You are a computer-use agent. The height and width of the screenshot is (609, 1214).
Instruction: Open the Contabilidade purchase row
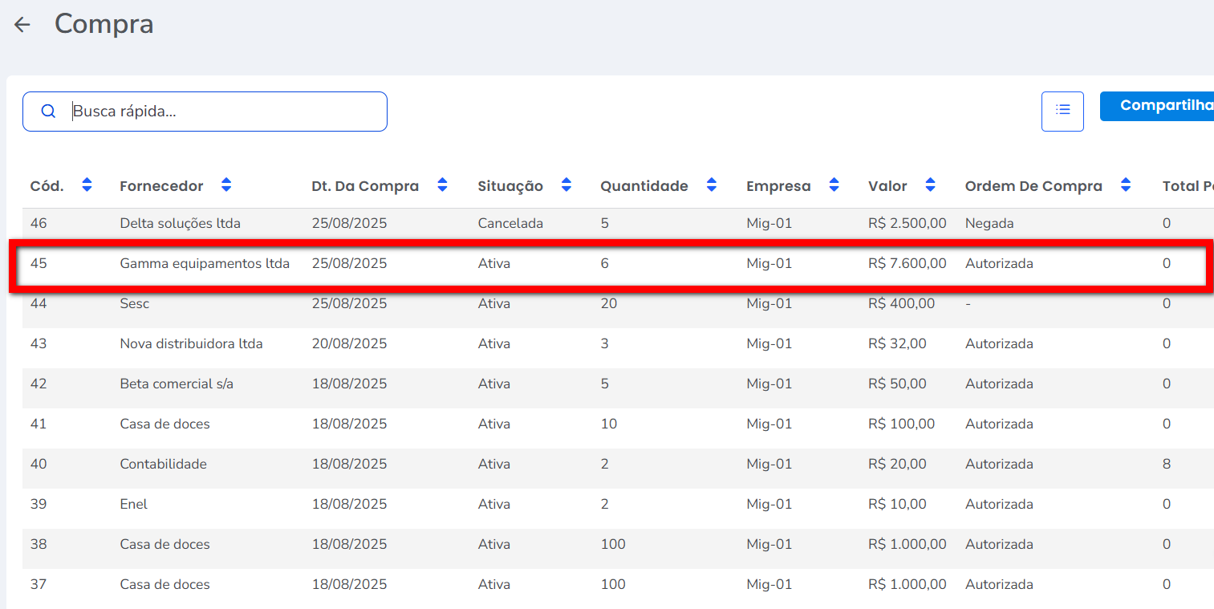tap(163, 464)
